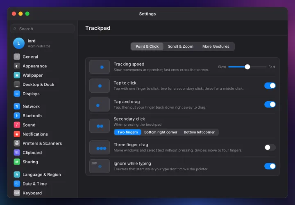
Task: Select Two fingers secondary click option
Action: point(127,132)
